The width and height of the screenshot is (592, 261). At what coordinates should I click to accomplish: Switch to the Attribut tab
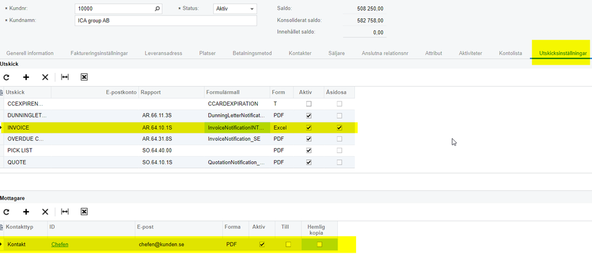coord(433,53)
